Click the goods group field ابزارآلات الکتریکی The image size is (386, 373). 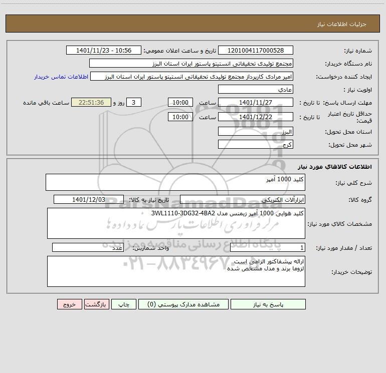(243, 199)
